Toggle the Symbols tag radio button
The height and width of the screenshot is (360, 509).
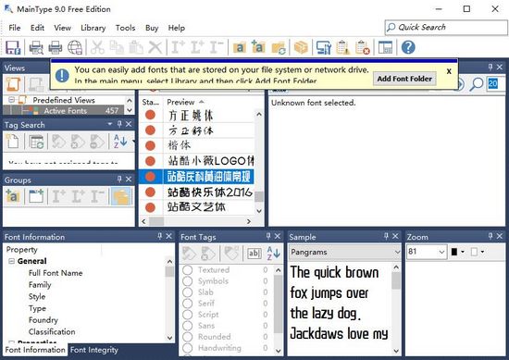point(187,281)
